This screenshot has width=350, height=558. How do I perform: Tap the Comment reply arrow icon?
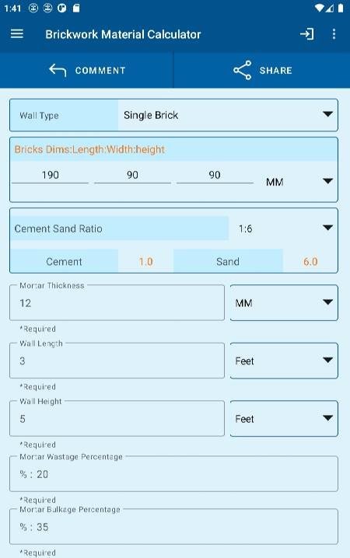(x=58, y=70)
